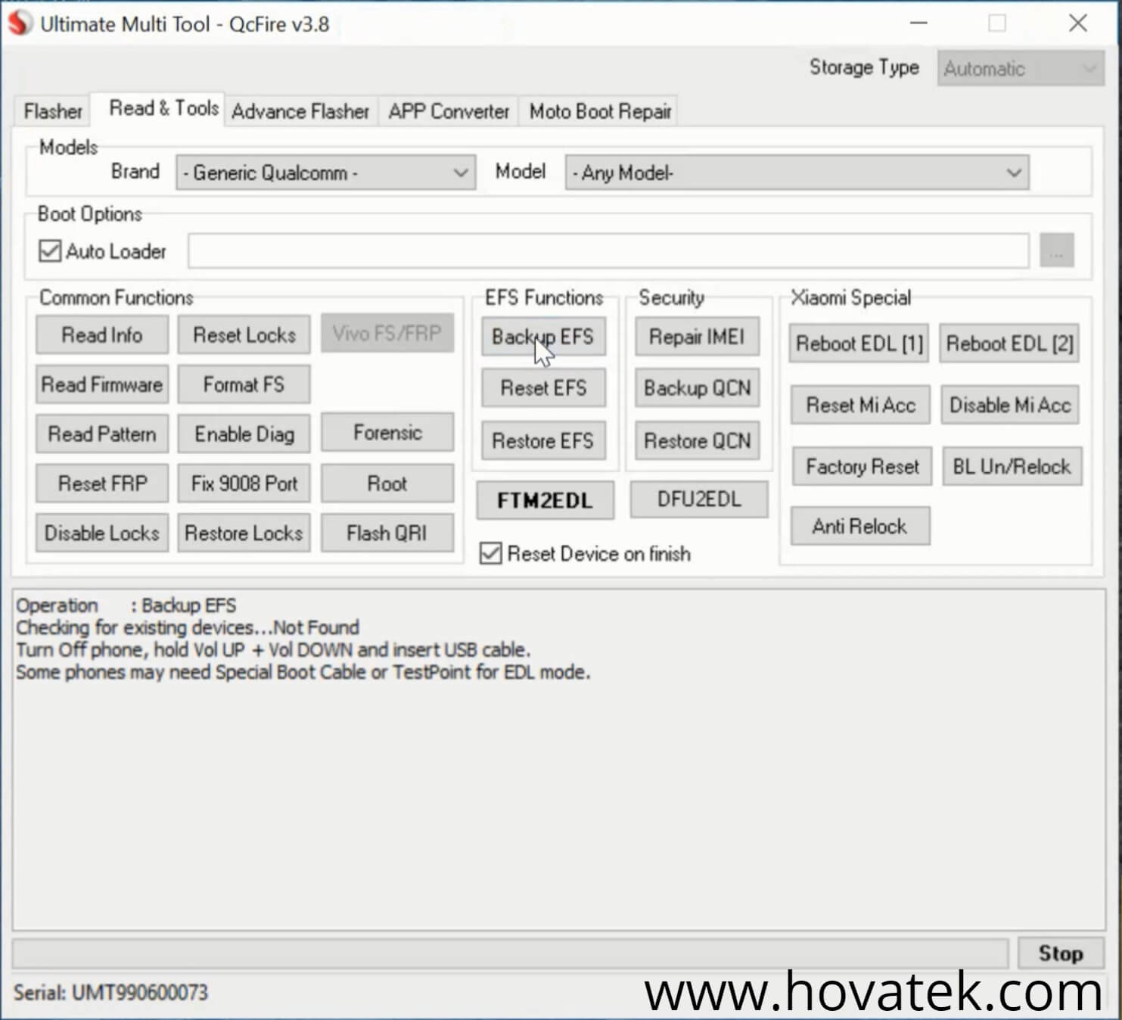Image resolution: width=1122 pixels, height=1020 pixels.
Task: Click the 'Operation : Backup EFS' log line
Action: (126, 605)
